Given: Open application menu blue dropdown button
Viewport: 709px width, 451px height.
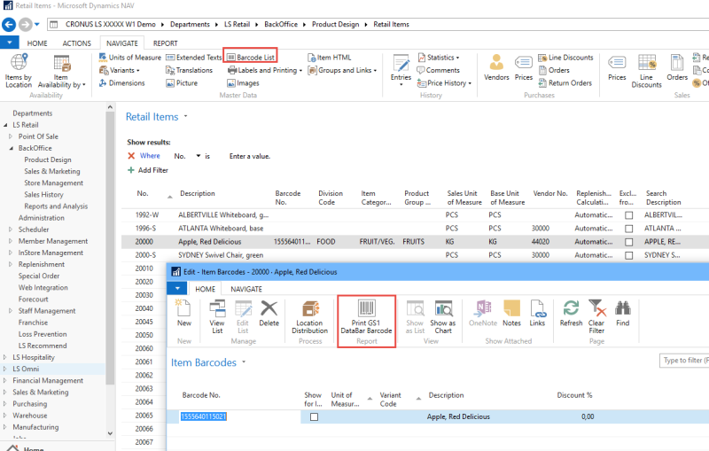Looking at the screenshot, I should tap(10, 43).
